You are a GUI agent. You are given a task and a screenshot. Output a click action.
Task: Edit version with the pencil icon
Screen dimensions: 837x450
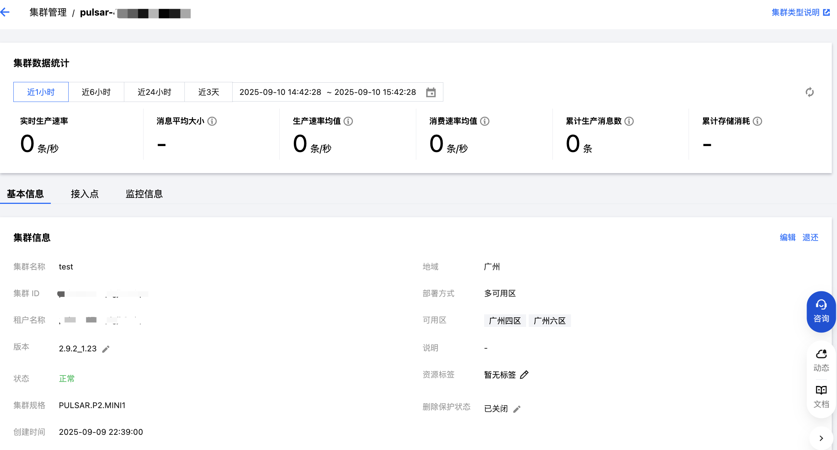106,349
